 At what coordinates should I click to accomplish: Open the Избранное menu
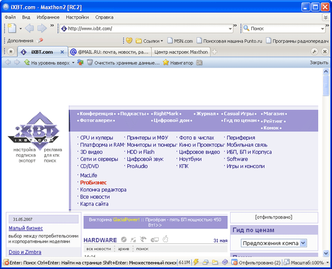click(48, 17)
